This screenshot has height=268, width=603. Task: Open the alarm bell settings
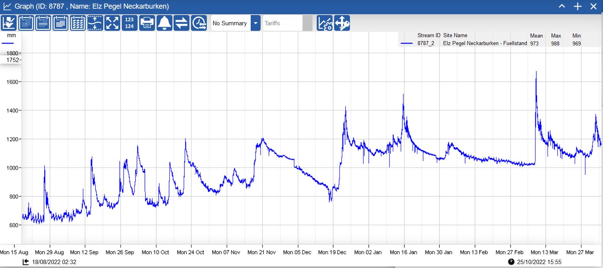[x=164, y=23]
